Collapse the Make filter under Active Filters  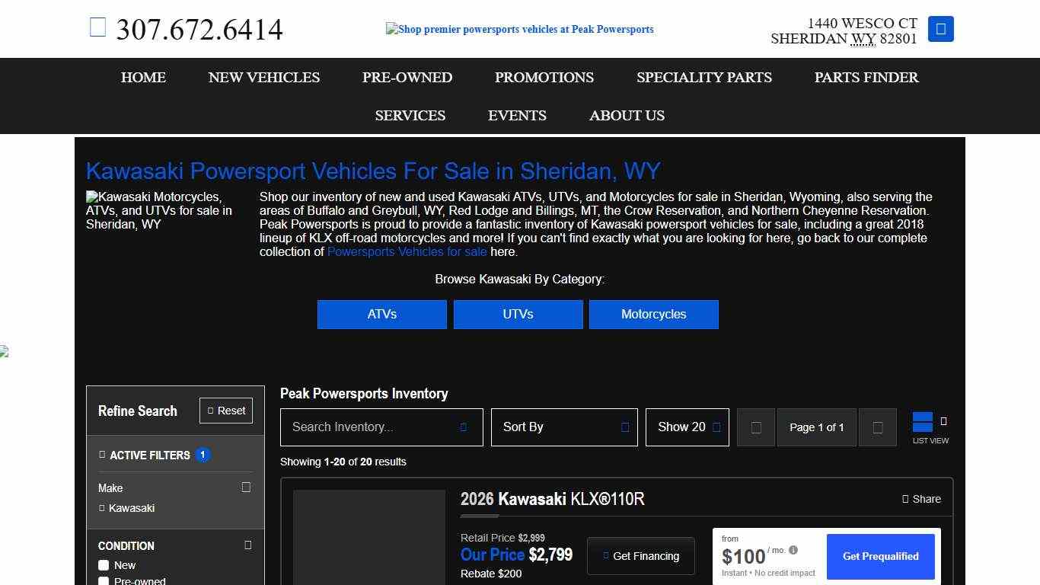pyautogui.click(x=246, y=487)
